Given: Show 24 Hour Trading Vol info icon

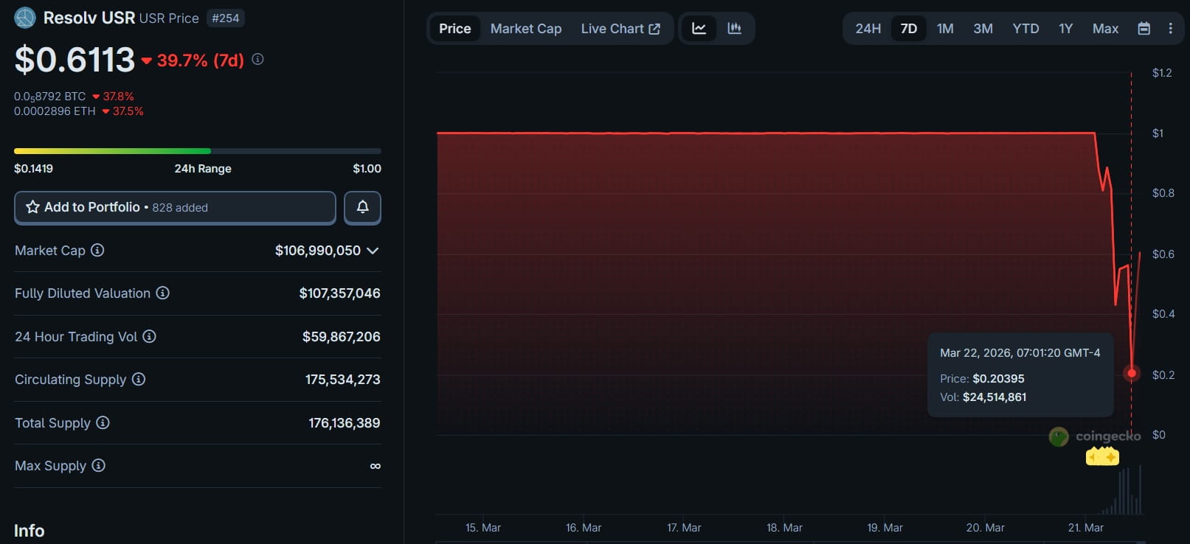Looking at the screenshot, I should pos(149,337).
